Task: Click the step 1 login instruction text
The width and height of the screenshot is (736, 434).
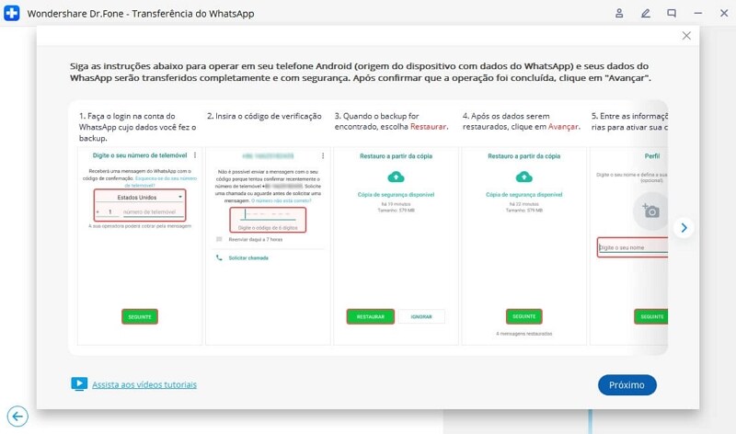Action: (x=137, y=127)
